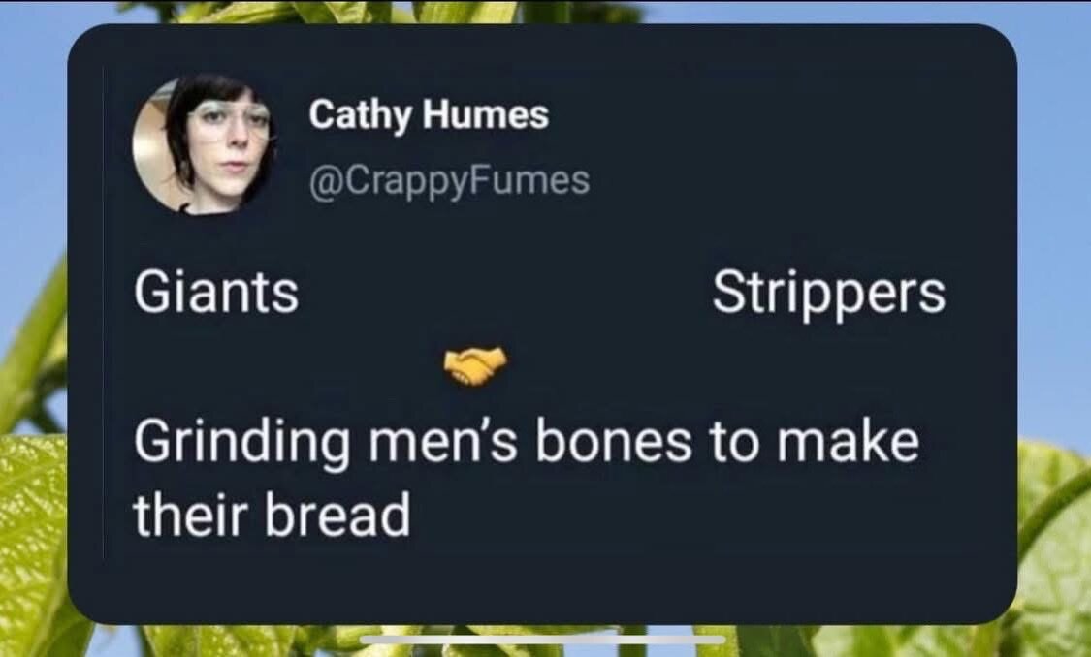
Task: Visit the @CrappyFumes handle
Action: [449, 181]
